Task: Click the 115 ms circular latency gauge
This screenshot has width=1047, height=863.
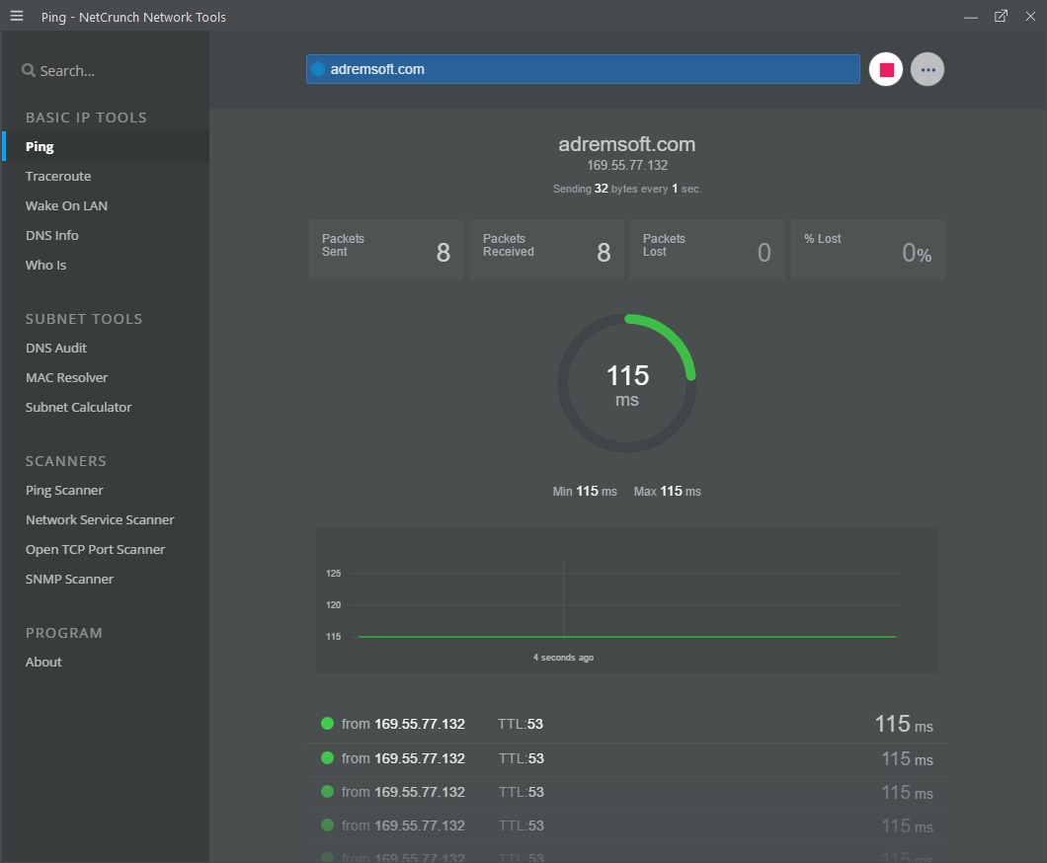Action: click(627, 383)
